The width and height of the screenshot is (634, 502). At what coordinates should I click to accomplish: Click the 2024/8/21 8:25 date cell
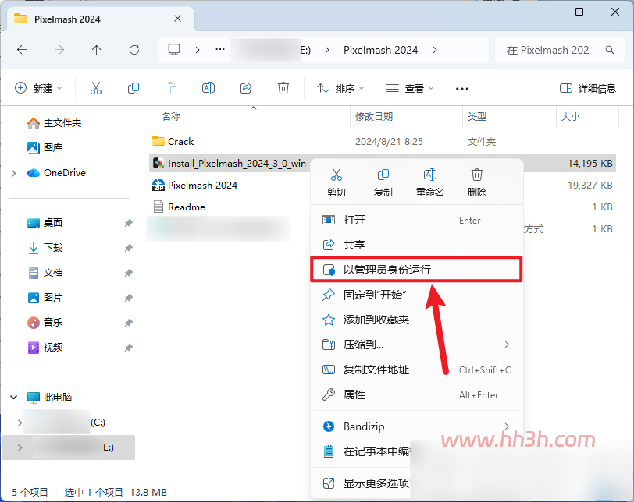[389, 142]
